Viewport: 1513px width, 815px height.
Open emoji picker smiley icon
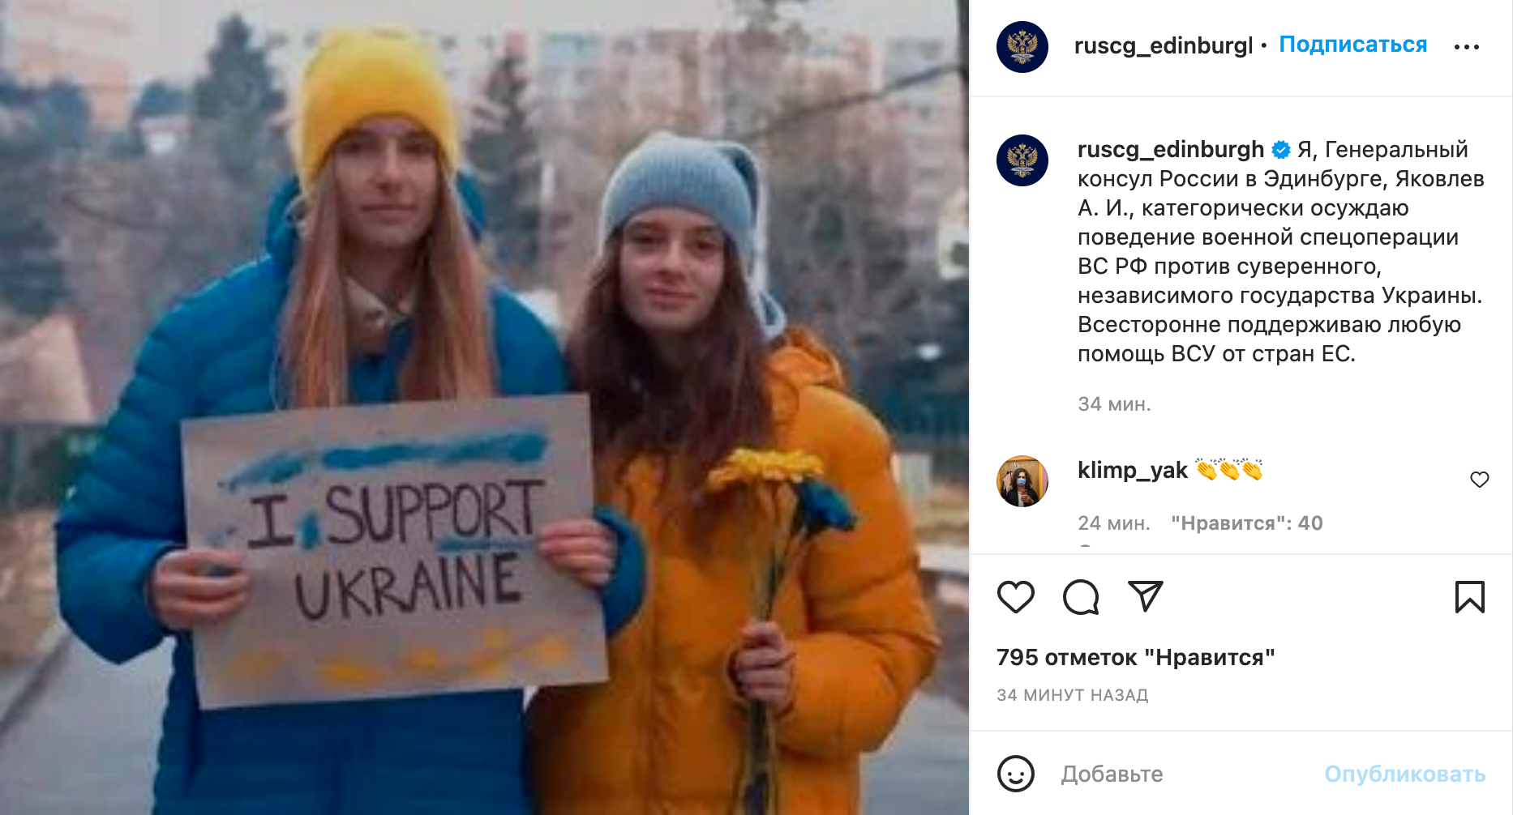[x=1016, y=774]
